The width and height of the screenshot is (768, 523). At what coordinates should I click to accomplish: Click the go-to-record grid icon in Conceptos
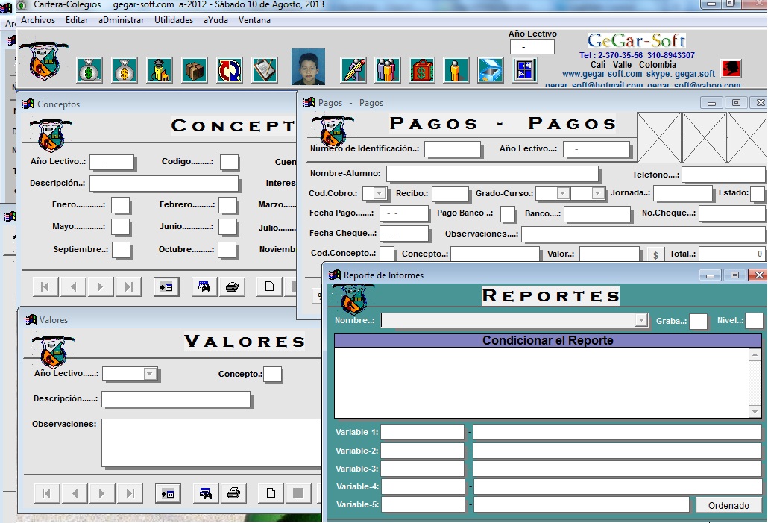pos(167,286)
